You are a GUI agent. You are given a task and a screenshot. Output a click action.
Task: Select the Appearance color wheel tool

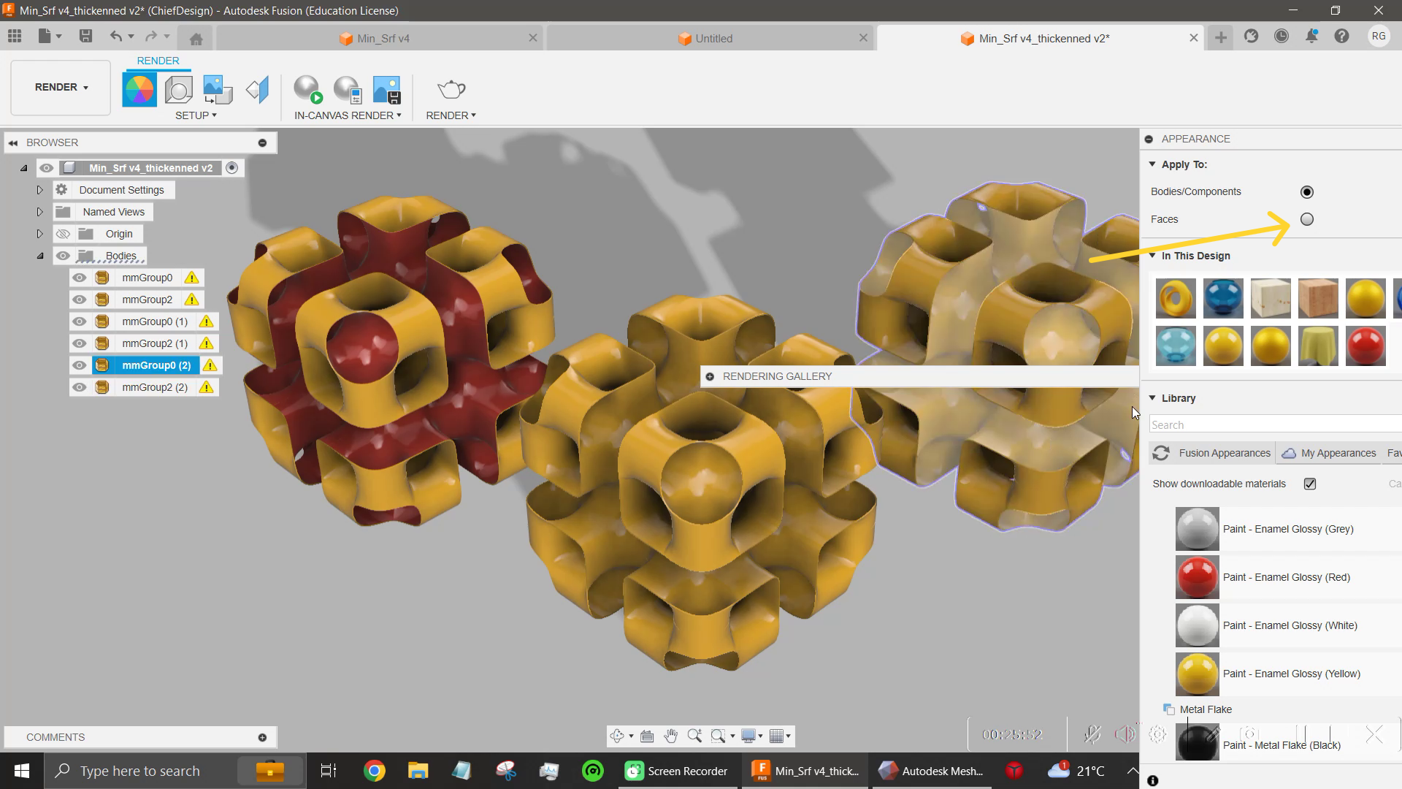[139, 88]
